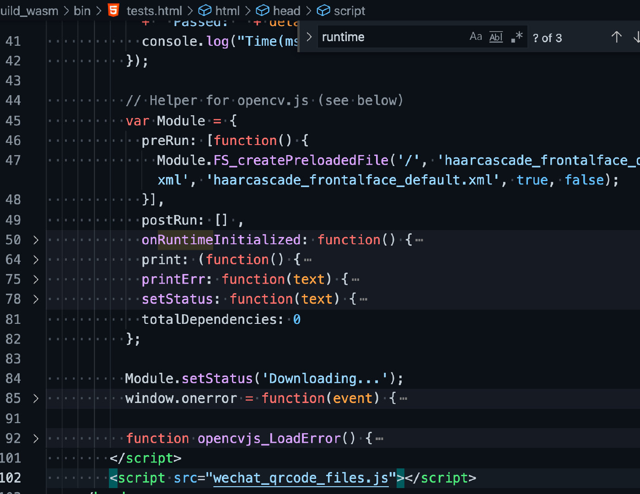The height and width of the screenshot is (494, 640).
Task: Expand folded setStatus function on line 78
Action: click(x=36, y=299)
